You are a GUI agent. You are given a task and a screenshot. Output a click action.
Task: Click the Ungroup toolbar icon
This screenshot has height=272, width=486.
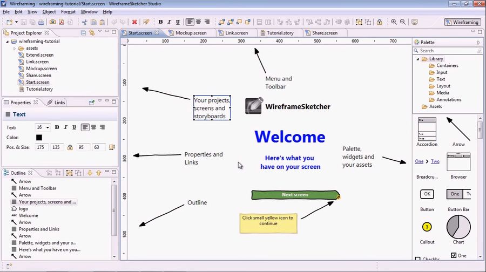click(x=368, y=22)
